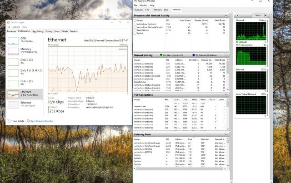
Task: Toggle the Image select-all checkbox
Action: [135, 20]
